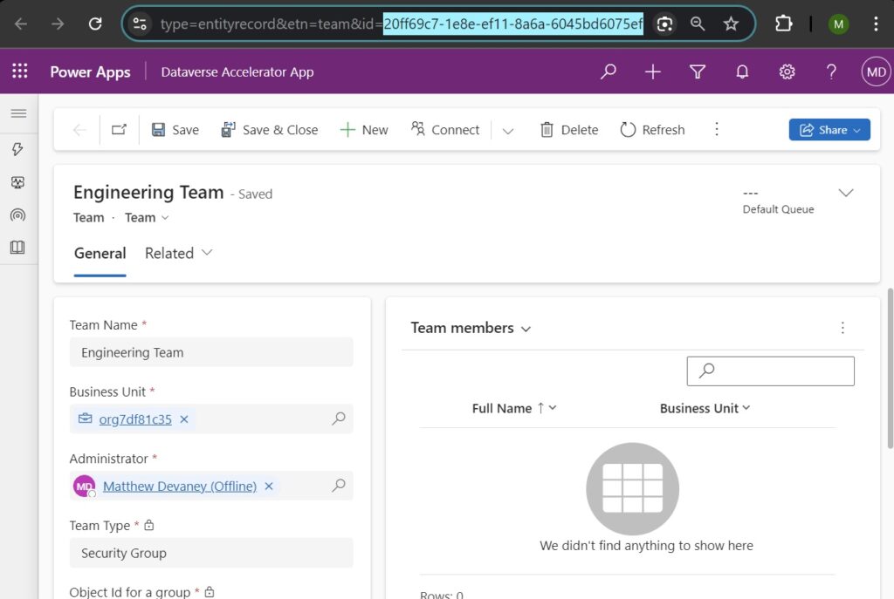This screenshot has width=894, height=599.
Task: Select the General tab
Action: [100, 254]
